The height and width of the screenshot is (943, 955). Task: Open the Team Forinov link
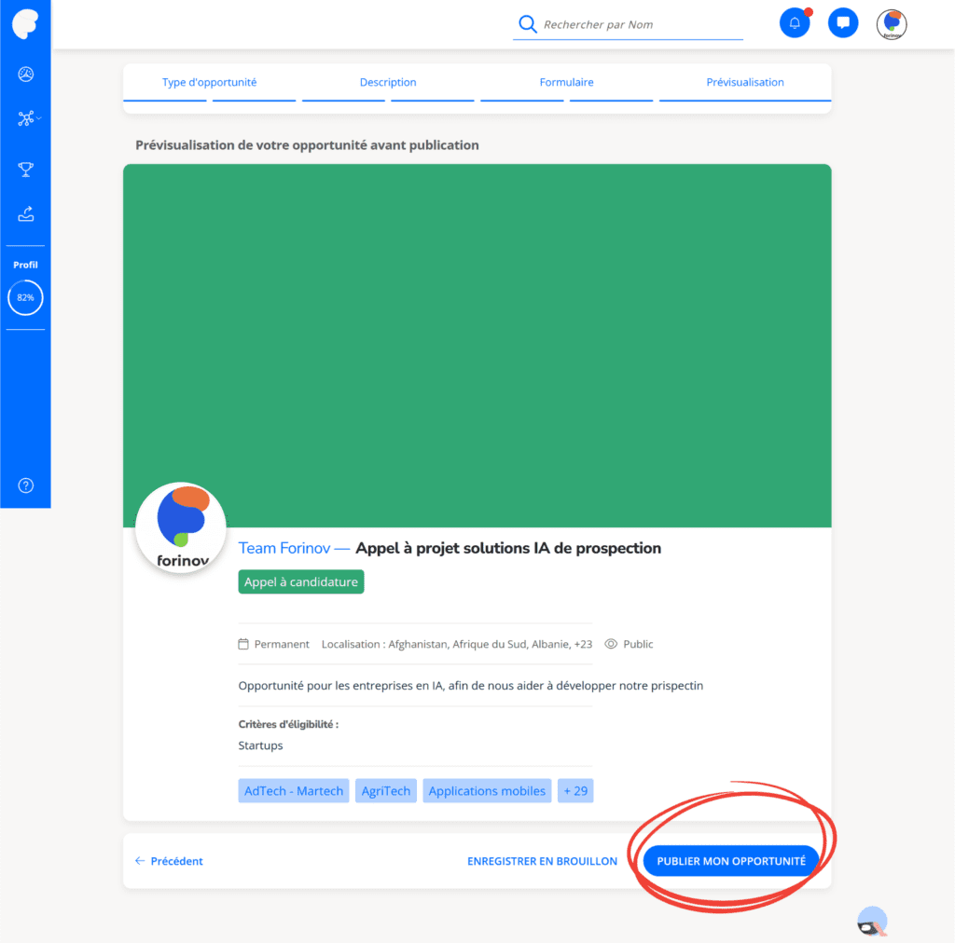click(284, 548)
